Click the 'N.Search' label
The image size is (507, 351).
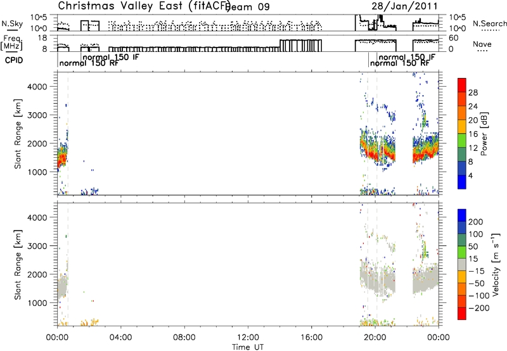(x=489, y=23)
